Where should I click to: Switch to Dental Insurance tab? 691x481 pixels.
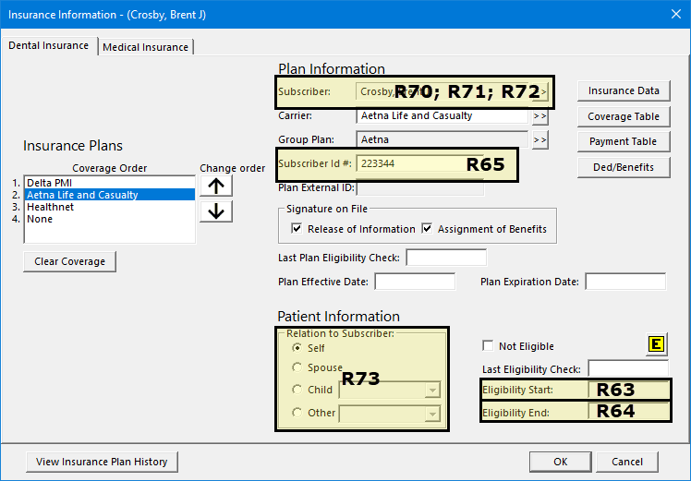point(49,45)
